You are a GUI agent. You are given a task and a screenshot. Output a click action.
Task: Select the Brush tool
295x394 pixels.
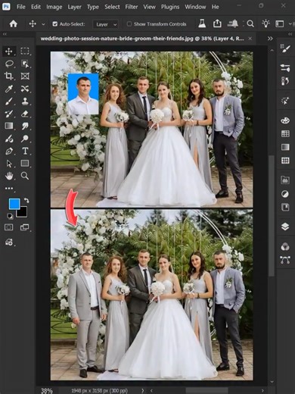[9, 102]
